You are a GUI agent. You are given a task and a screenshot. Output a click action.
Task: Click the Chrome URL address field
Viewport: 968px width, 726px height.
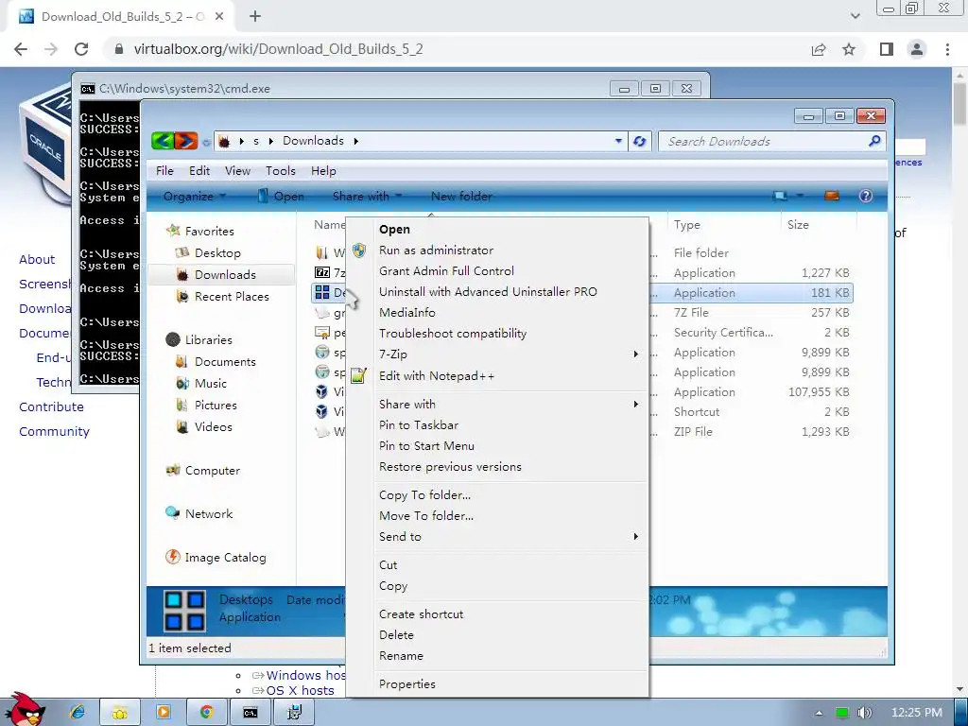(x=457, y=49)
